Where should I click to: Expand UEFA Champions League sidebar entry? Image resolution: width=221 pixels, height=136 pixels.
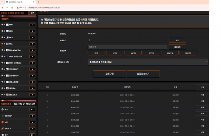point(18,57)
